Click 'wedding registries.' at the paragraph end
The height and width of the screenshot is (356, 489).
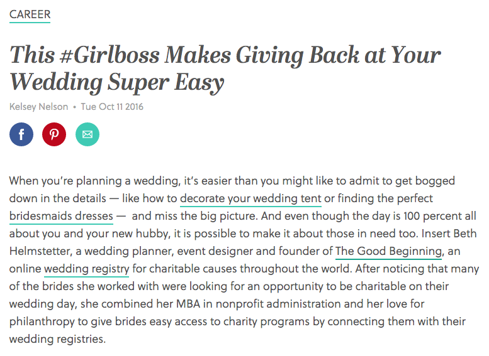(x=57, y=339)
